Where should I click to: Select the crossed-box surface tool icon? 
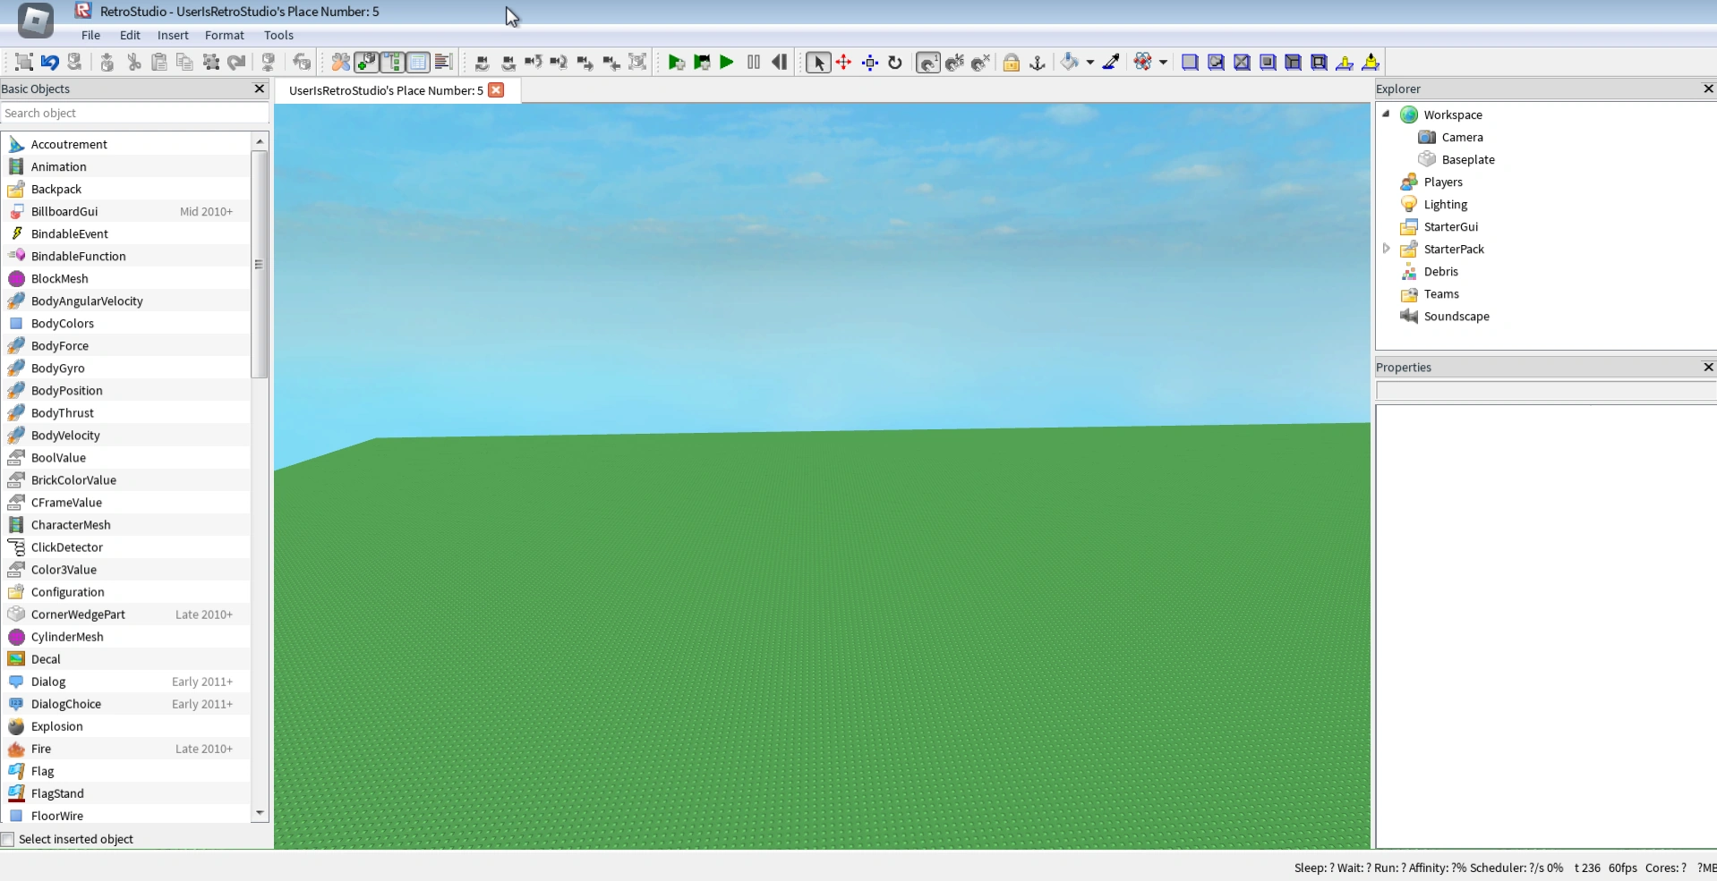pyautogui.click(x=1242, y=62)
